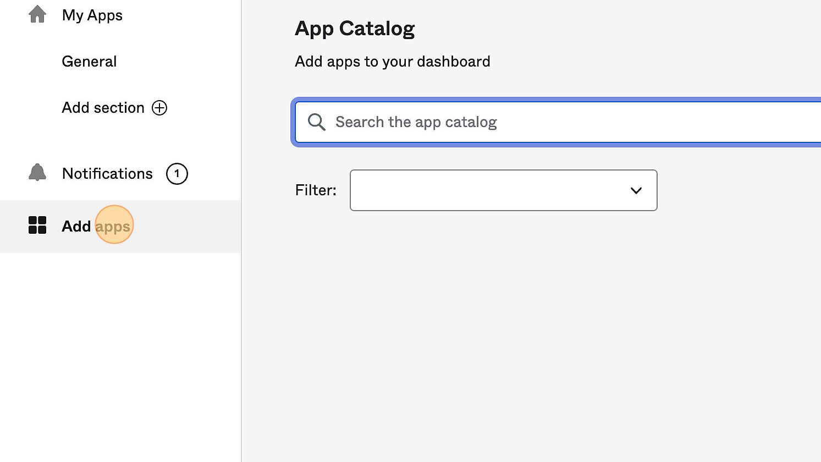The width and height of the screenshot is (821, 462).
Task: Click the notification count badge showing 1
Action: 177,174
